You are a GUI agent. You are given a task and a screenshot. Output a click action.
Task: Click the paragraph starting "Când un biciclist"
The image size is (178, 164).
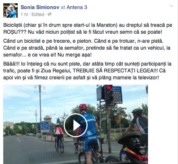(x=87, y=48)
